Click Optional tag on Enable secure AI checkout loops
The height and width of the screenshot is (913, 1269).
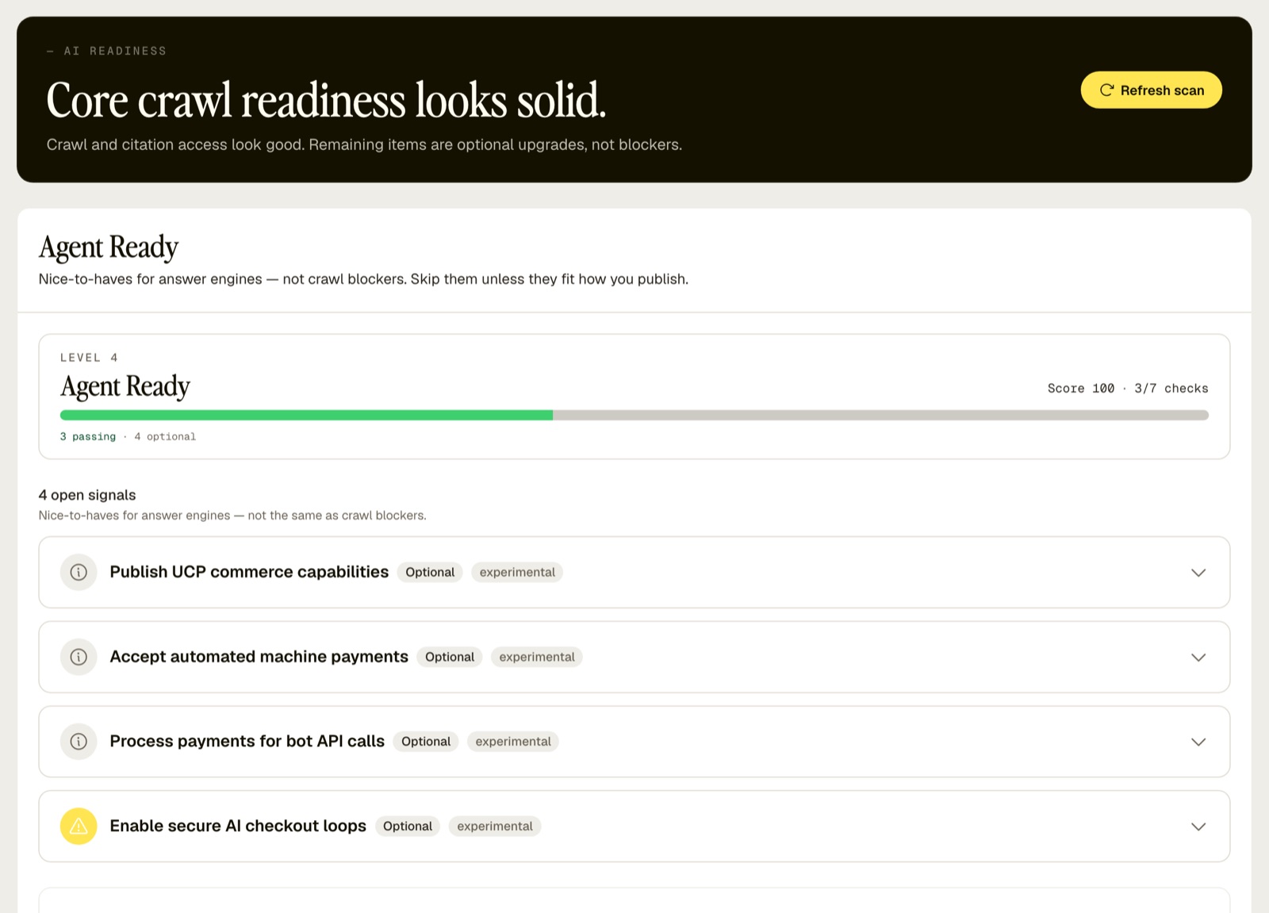tap(408, 826)
